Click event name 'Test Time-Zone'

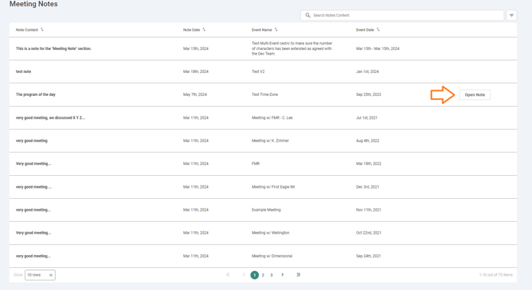tap(264, 94)
